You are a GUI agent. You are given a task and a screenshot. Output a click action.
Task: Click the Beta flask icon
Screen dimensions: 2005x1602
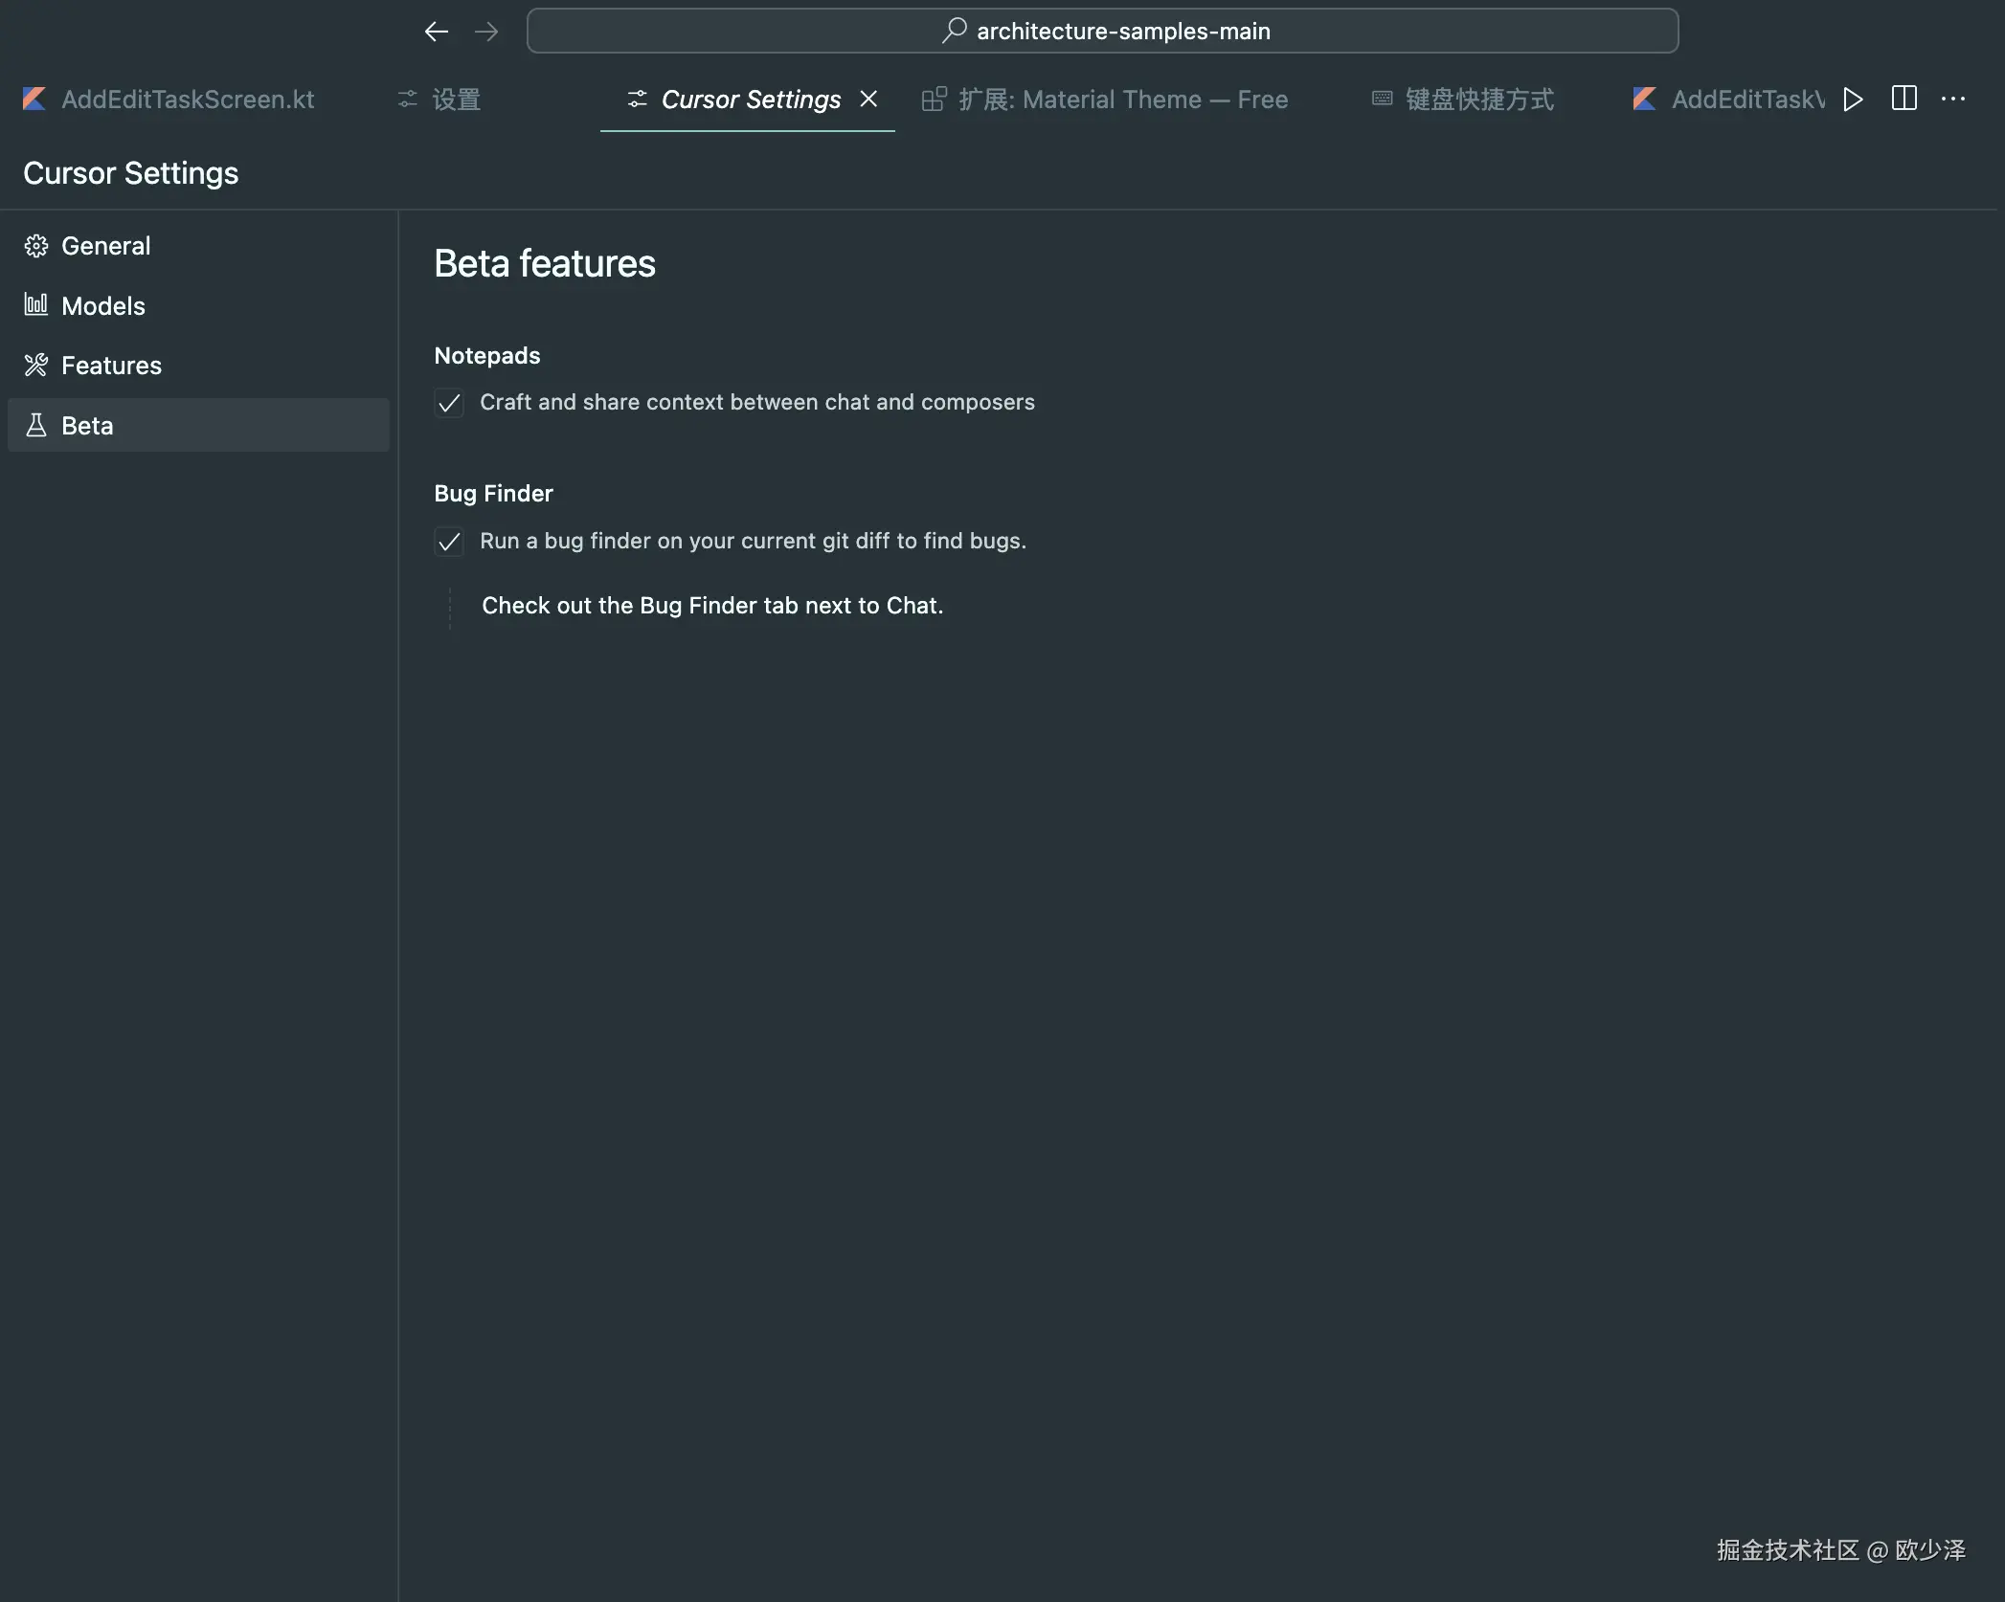36,425
